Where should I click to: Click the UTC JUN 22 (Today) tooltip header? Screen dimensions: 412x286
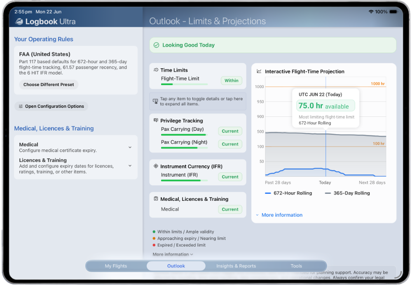coord(320,95)
